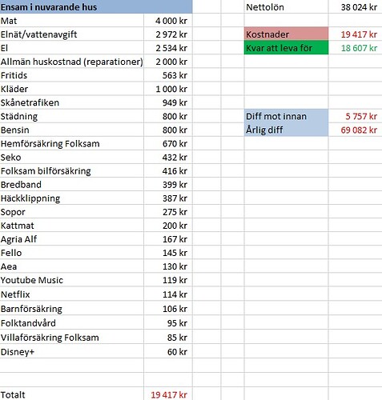This screenshot has width=382, height=400.
Task: Select the Häckklippning label cell
Action: pyautogui.click(x=72, y=198)
